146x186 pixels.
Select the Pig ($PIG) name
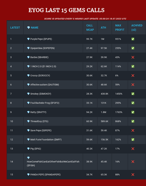tap(36, 148)
